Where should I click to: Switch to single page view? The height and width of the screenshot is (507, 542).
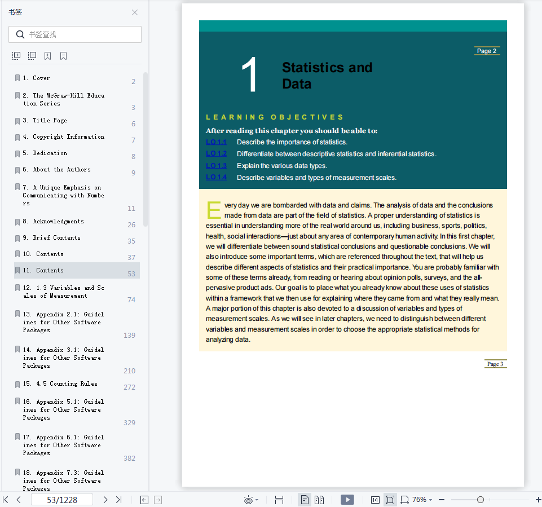(305, 500)
